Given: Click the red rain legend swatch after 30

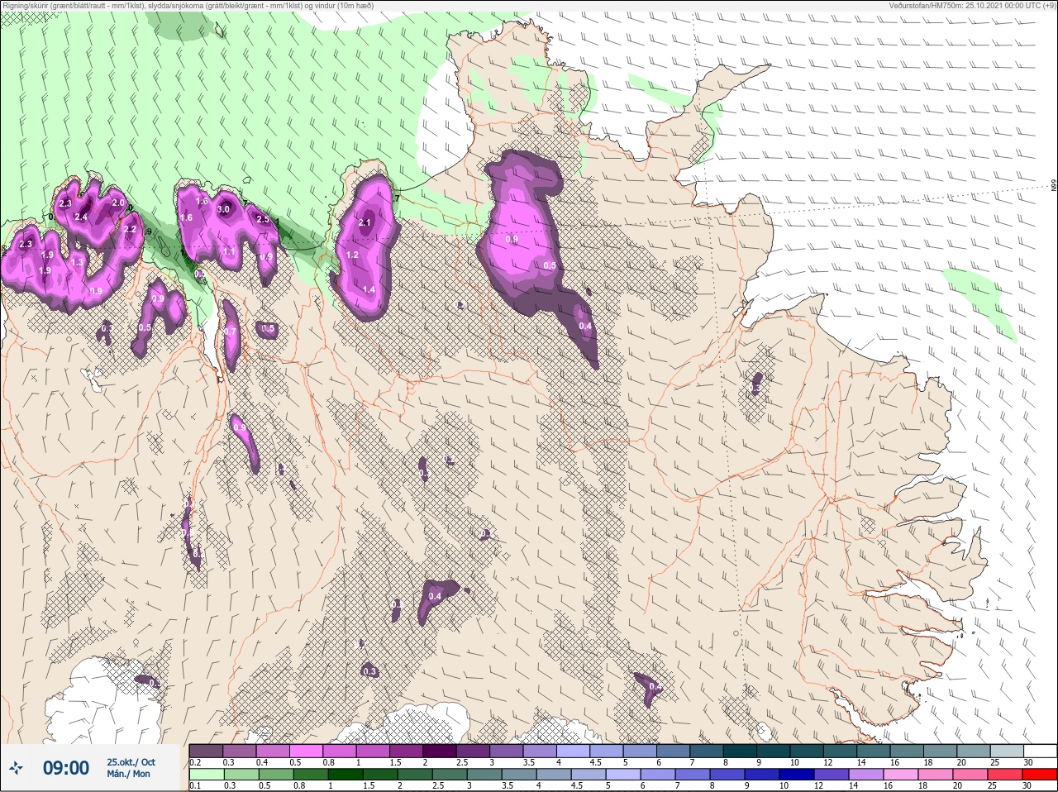Looking at the screenshot, I should point(1040,775).
